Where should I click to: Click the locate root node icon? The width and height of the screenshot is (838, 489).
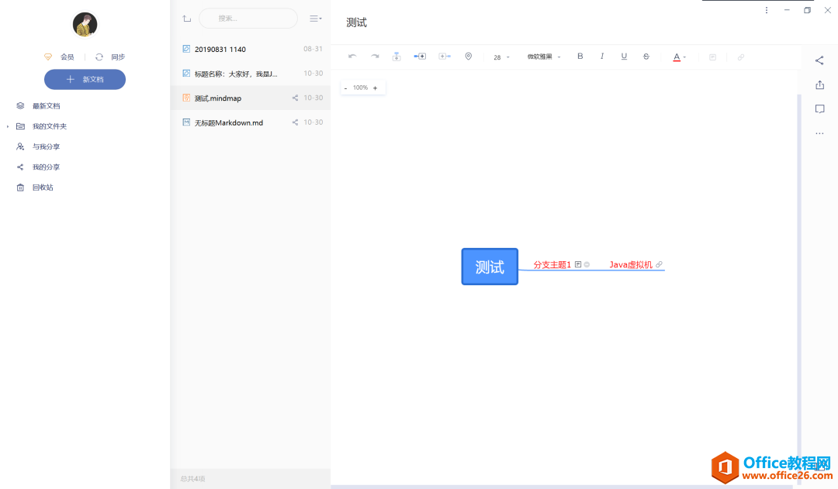pos(468,57)
